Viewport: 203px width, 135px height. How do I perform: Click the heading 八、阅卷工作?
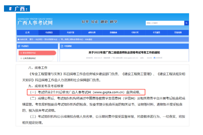[x=38, y=68]
